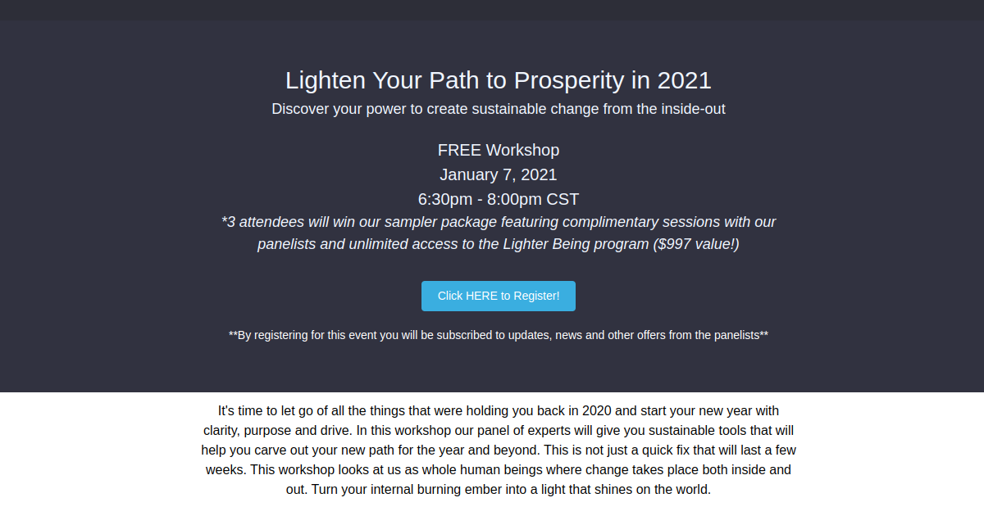This screenshot has width=984, height=516.
Task: Click the subscription disclaimer text
Action: point(498,335)
